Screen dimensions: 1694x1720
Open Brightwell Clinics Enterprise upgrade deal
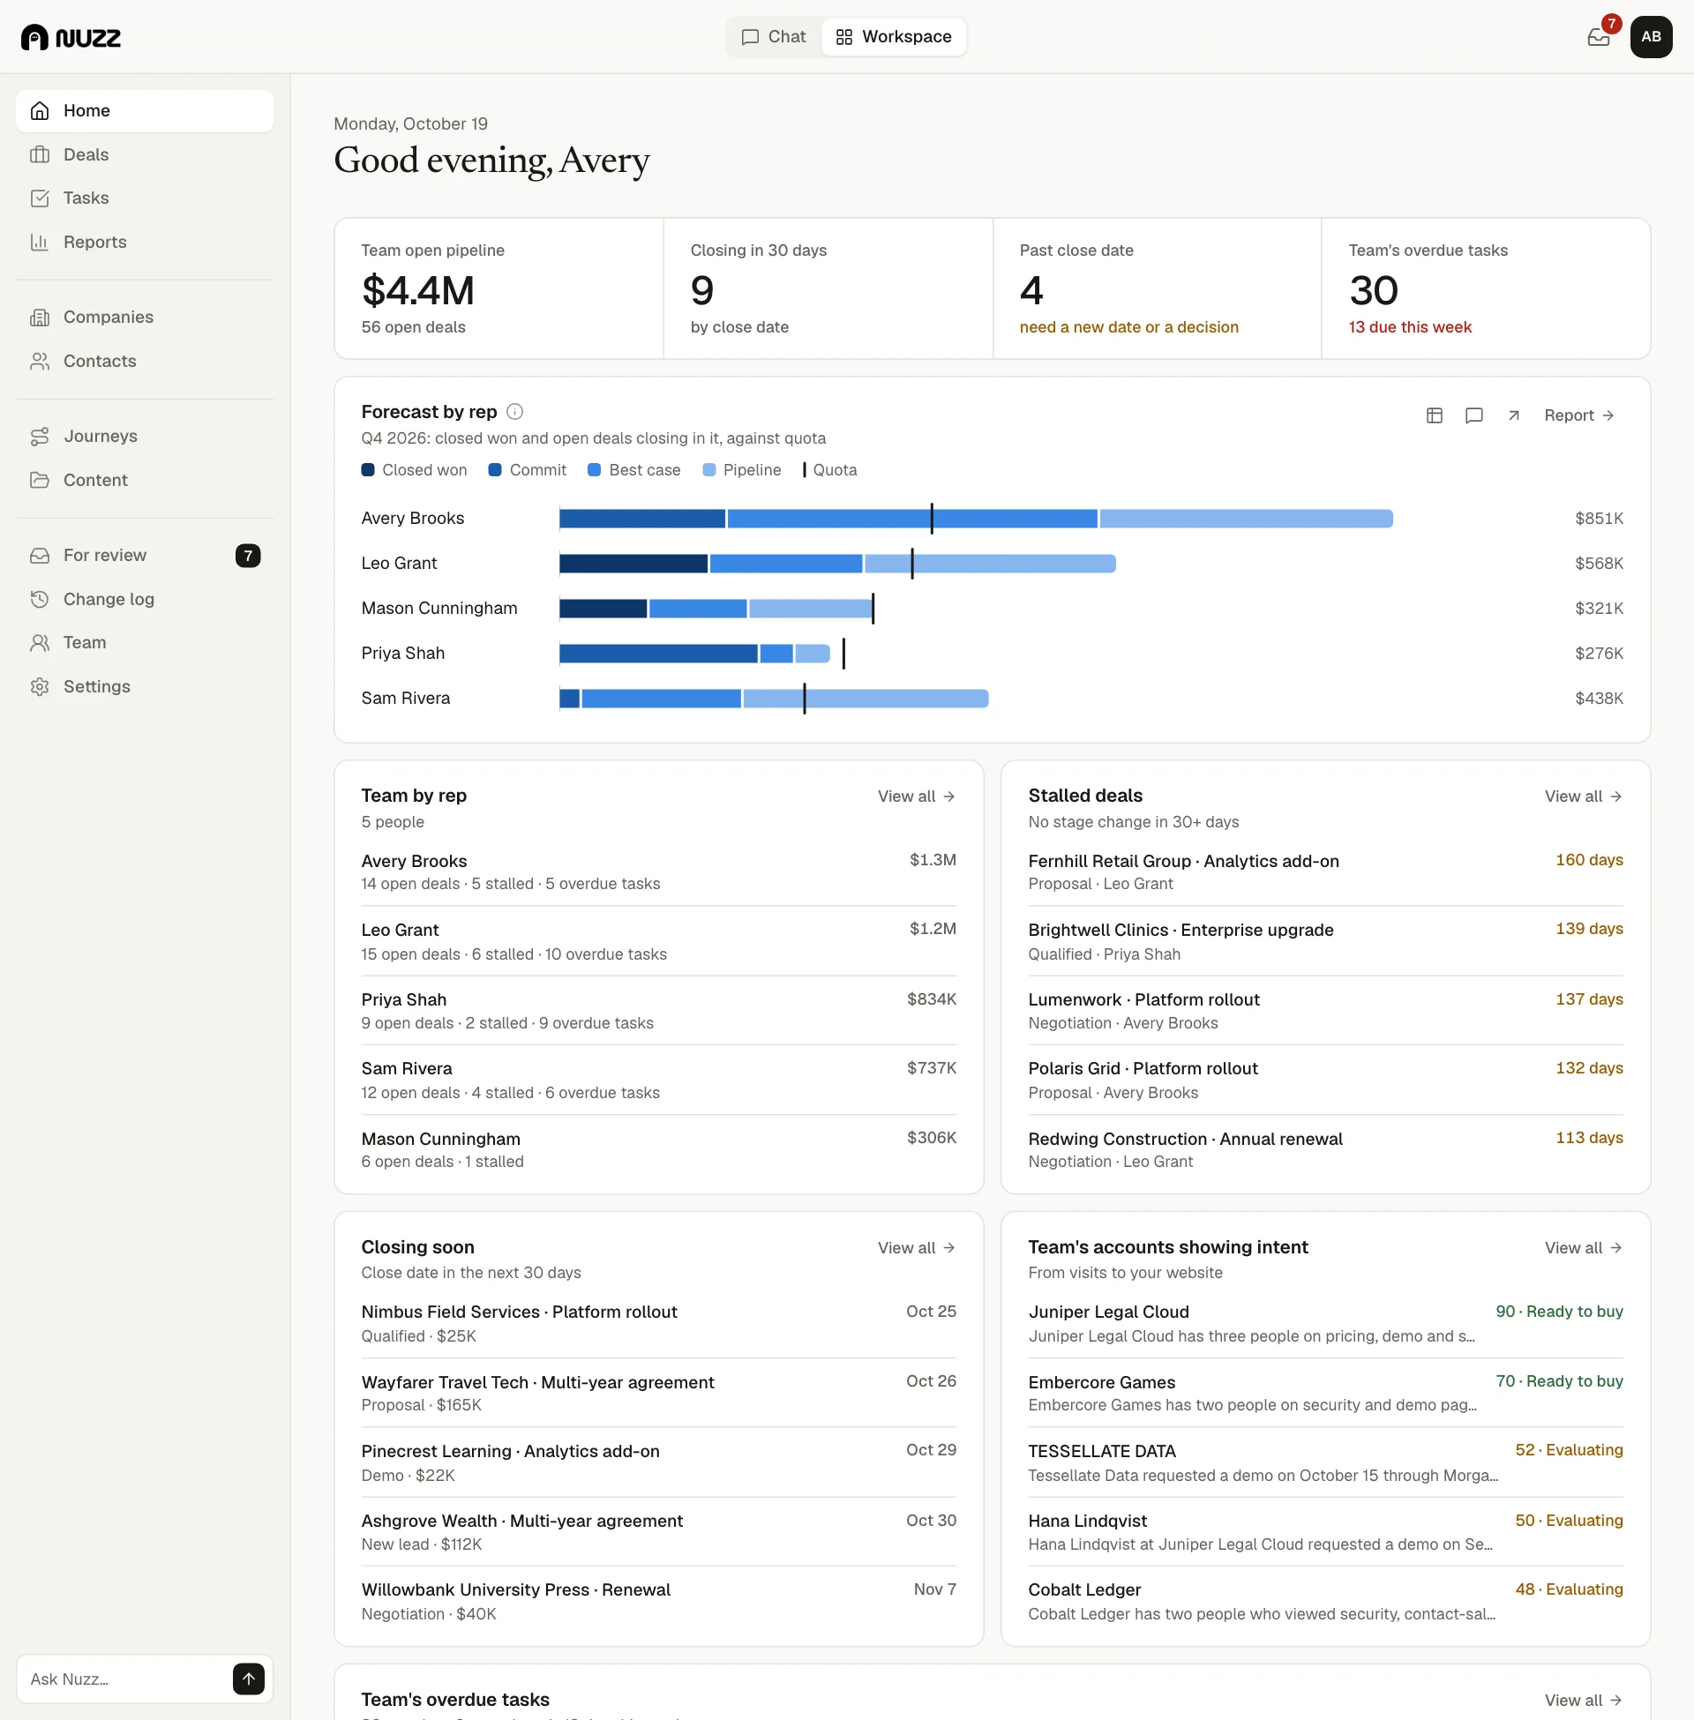(1326, 941)
